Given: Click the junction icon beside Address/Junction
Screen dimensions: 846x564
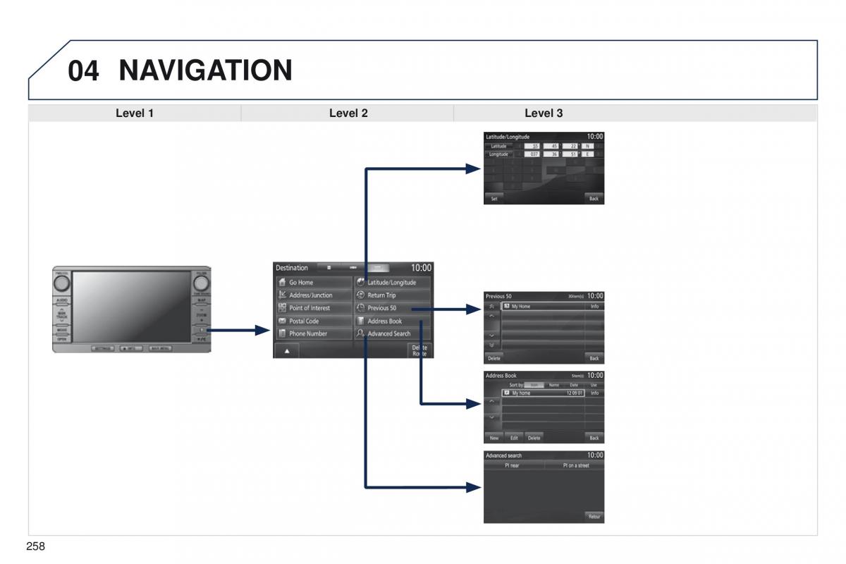Looking at the screenshot, I should click(x=282, y=295).
